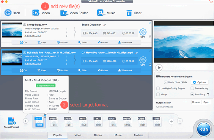Select MP4 H264 format preset
Image resolution: width=214 pixels, height=140 pixels.
(x=39, y=122)
